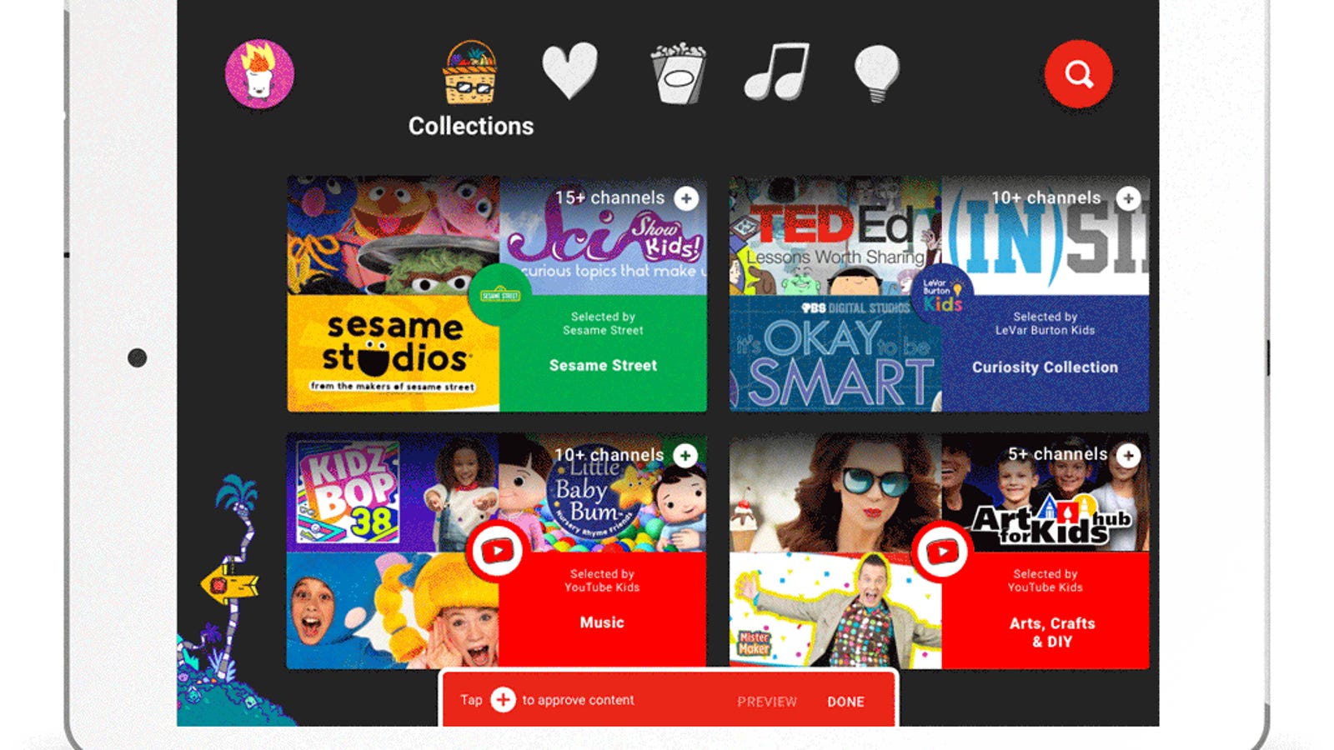
Task: Open the SciShow Kids thumbnail
Action: 603,236
